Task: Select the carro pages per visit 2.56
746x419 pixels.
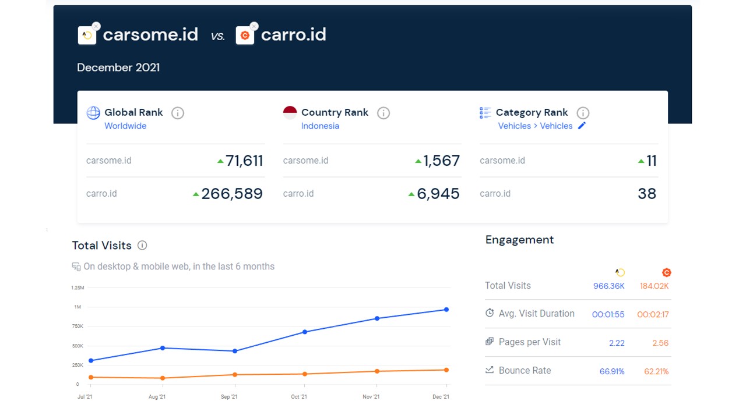Action: 661,343
